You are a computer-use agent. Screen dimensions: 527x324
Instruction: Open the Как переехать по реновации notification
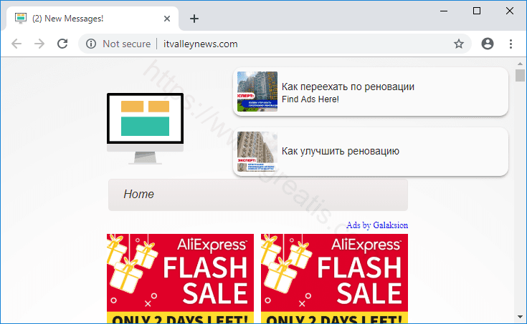(x=371, y=92)
